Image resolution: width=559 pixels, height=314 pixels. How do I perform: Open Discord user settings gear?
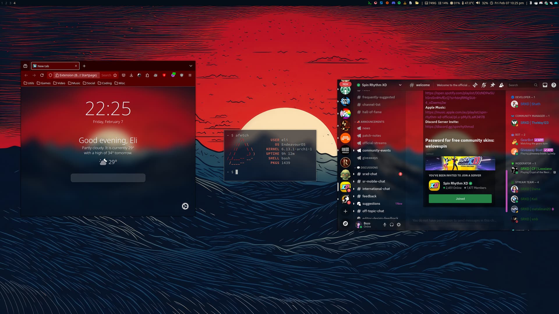click(399, 224)
